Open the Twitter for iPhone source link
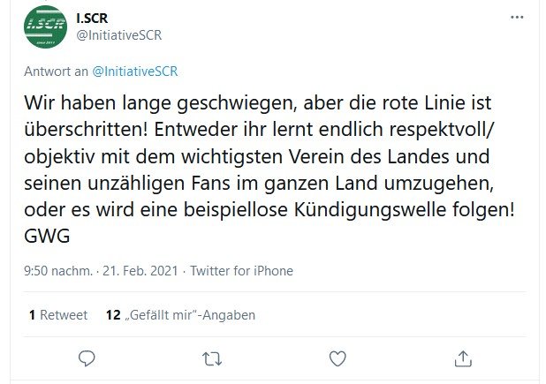The height and width of the screenshot is (384, 546). (242, 271)
